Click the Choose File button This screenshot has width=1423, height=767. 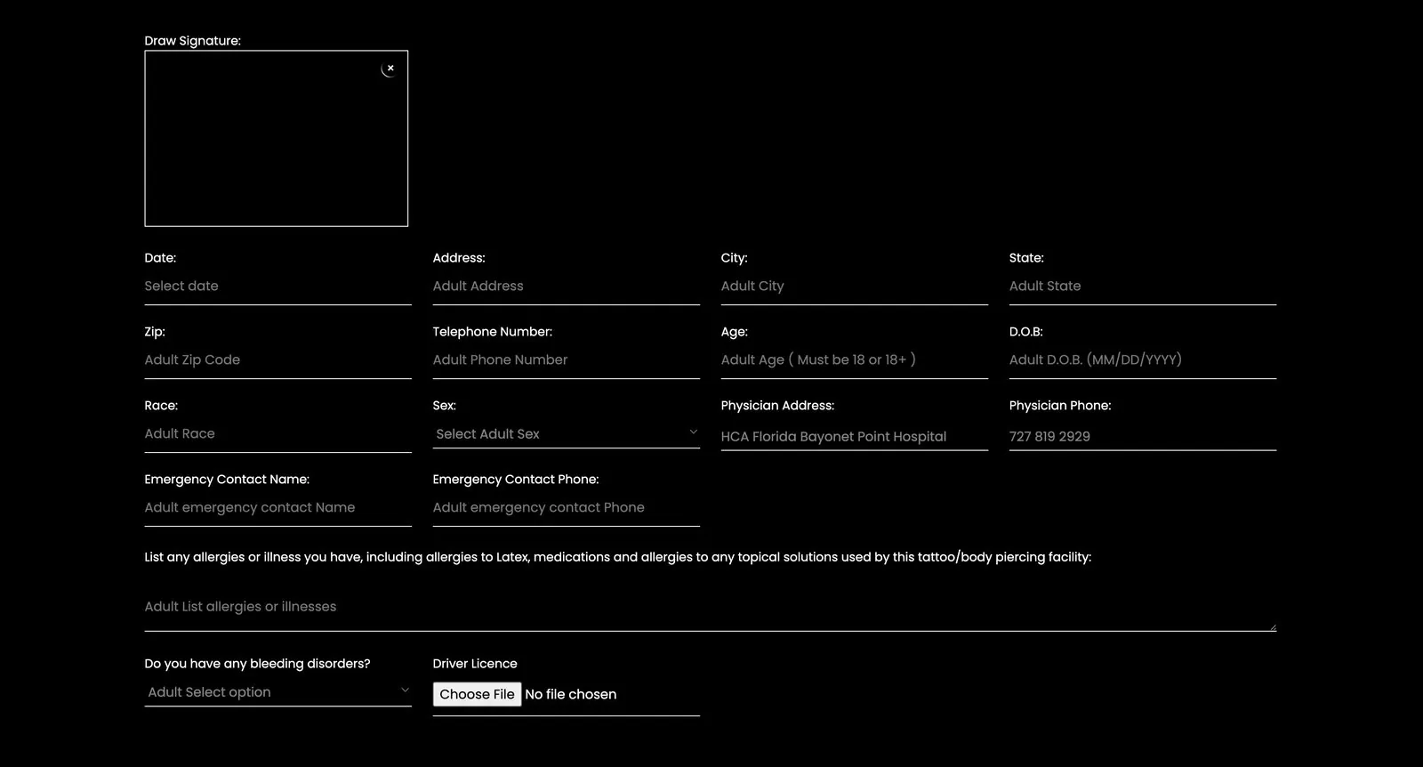477,694
